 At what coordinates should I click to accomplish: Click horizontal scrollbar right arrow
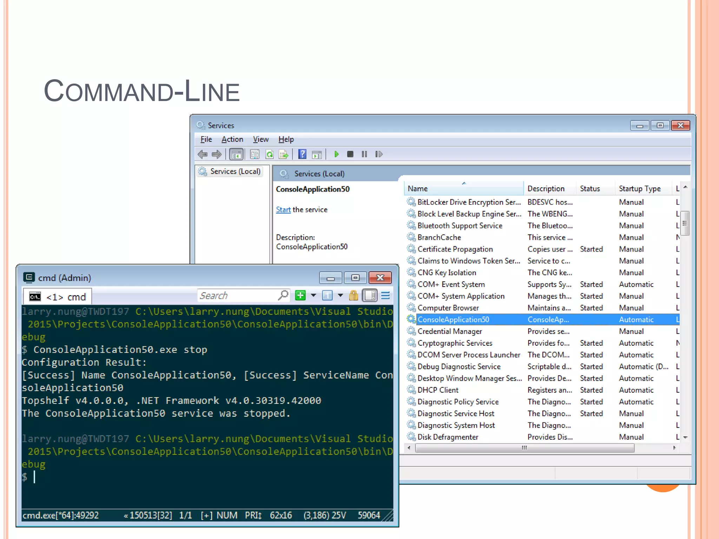pyautogui.click(x=675, y=448)
